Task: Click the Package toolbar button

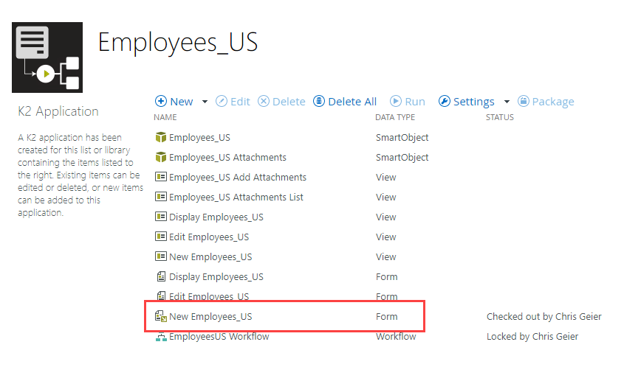Action: (x=546, y=102)
